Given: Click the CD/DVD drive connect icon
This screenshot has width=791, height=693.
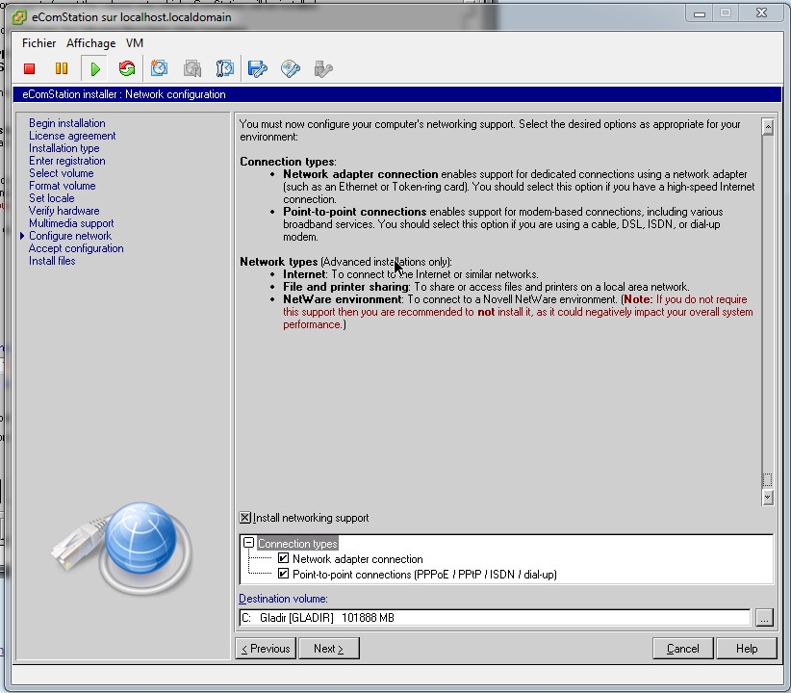Looking at the screenshot, I should point(290,68).
